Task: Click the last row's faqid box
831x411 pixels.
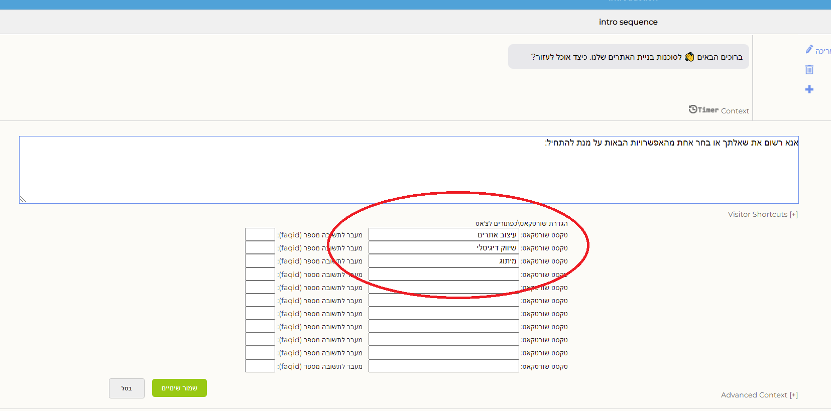Action: (x=260, y=366)
